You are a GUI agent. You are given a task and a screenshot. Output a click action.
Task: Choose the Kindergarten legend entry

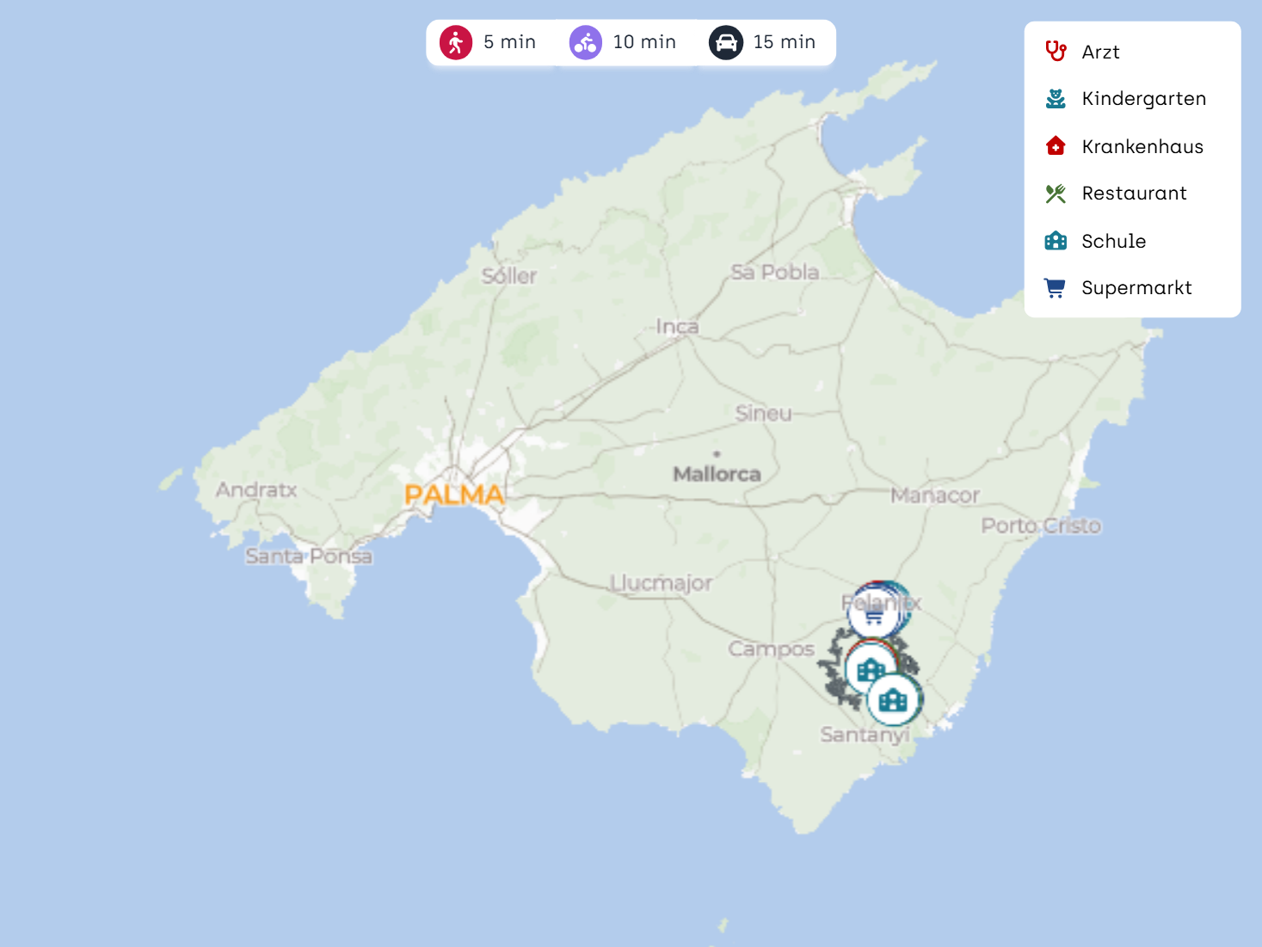[1143, 99]
